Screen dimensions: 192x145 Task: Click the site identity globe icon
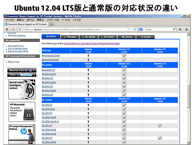coord(20,30)
